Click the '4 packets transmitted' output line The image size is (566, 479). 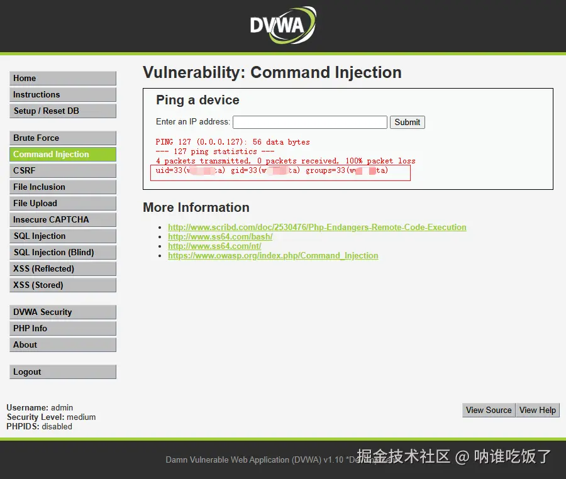(x=286, y=161)
